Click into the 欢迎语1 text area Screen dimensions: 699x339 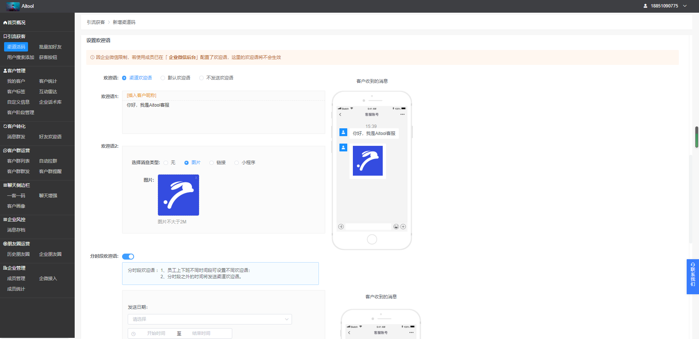(x=224, y=117)
